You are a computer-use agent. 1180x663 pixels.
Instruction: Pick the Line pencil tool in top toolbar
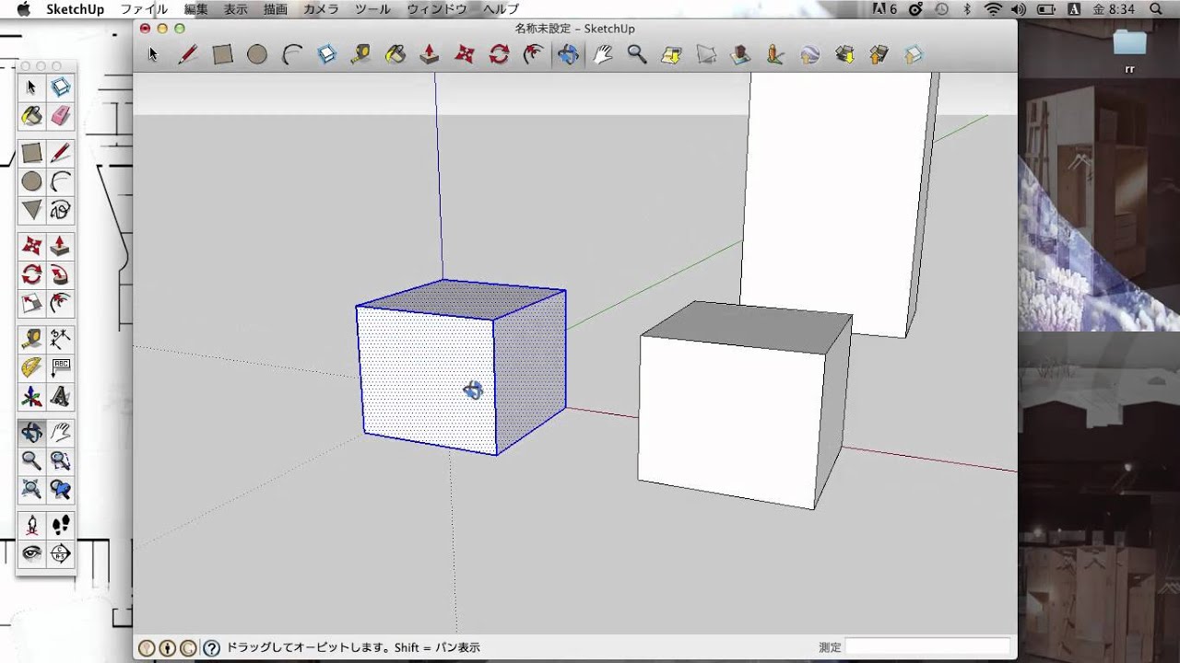tap(187, 54)
